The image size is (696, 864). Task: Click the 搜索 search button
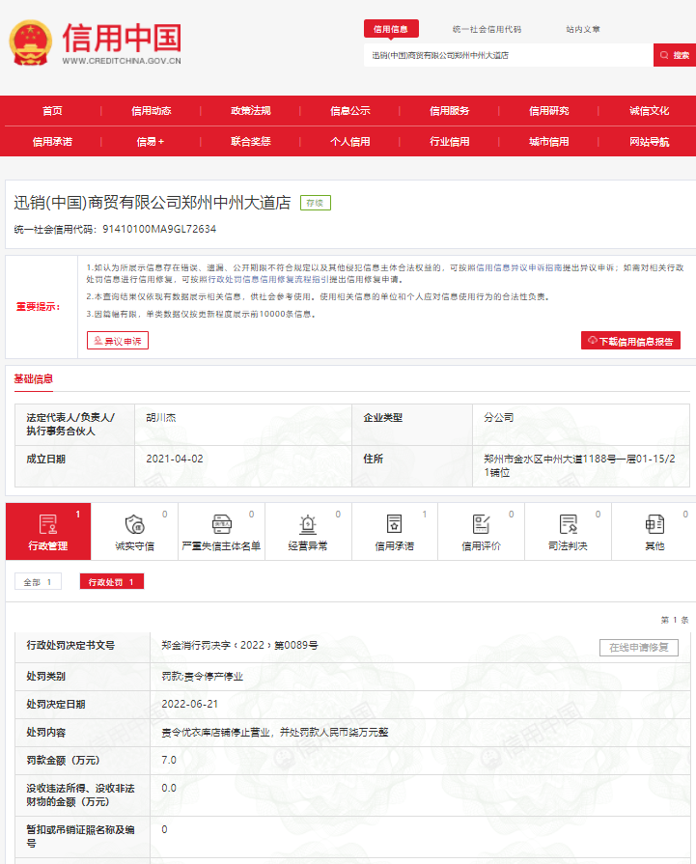(675, 55)
